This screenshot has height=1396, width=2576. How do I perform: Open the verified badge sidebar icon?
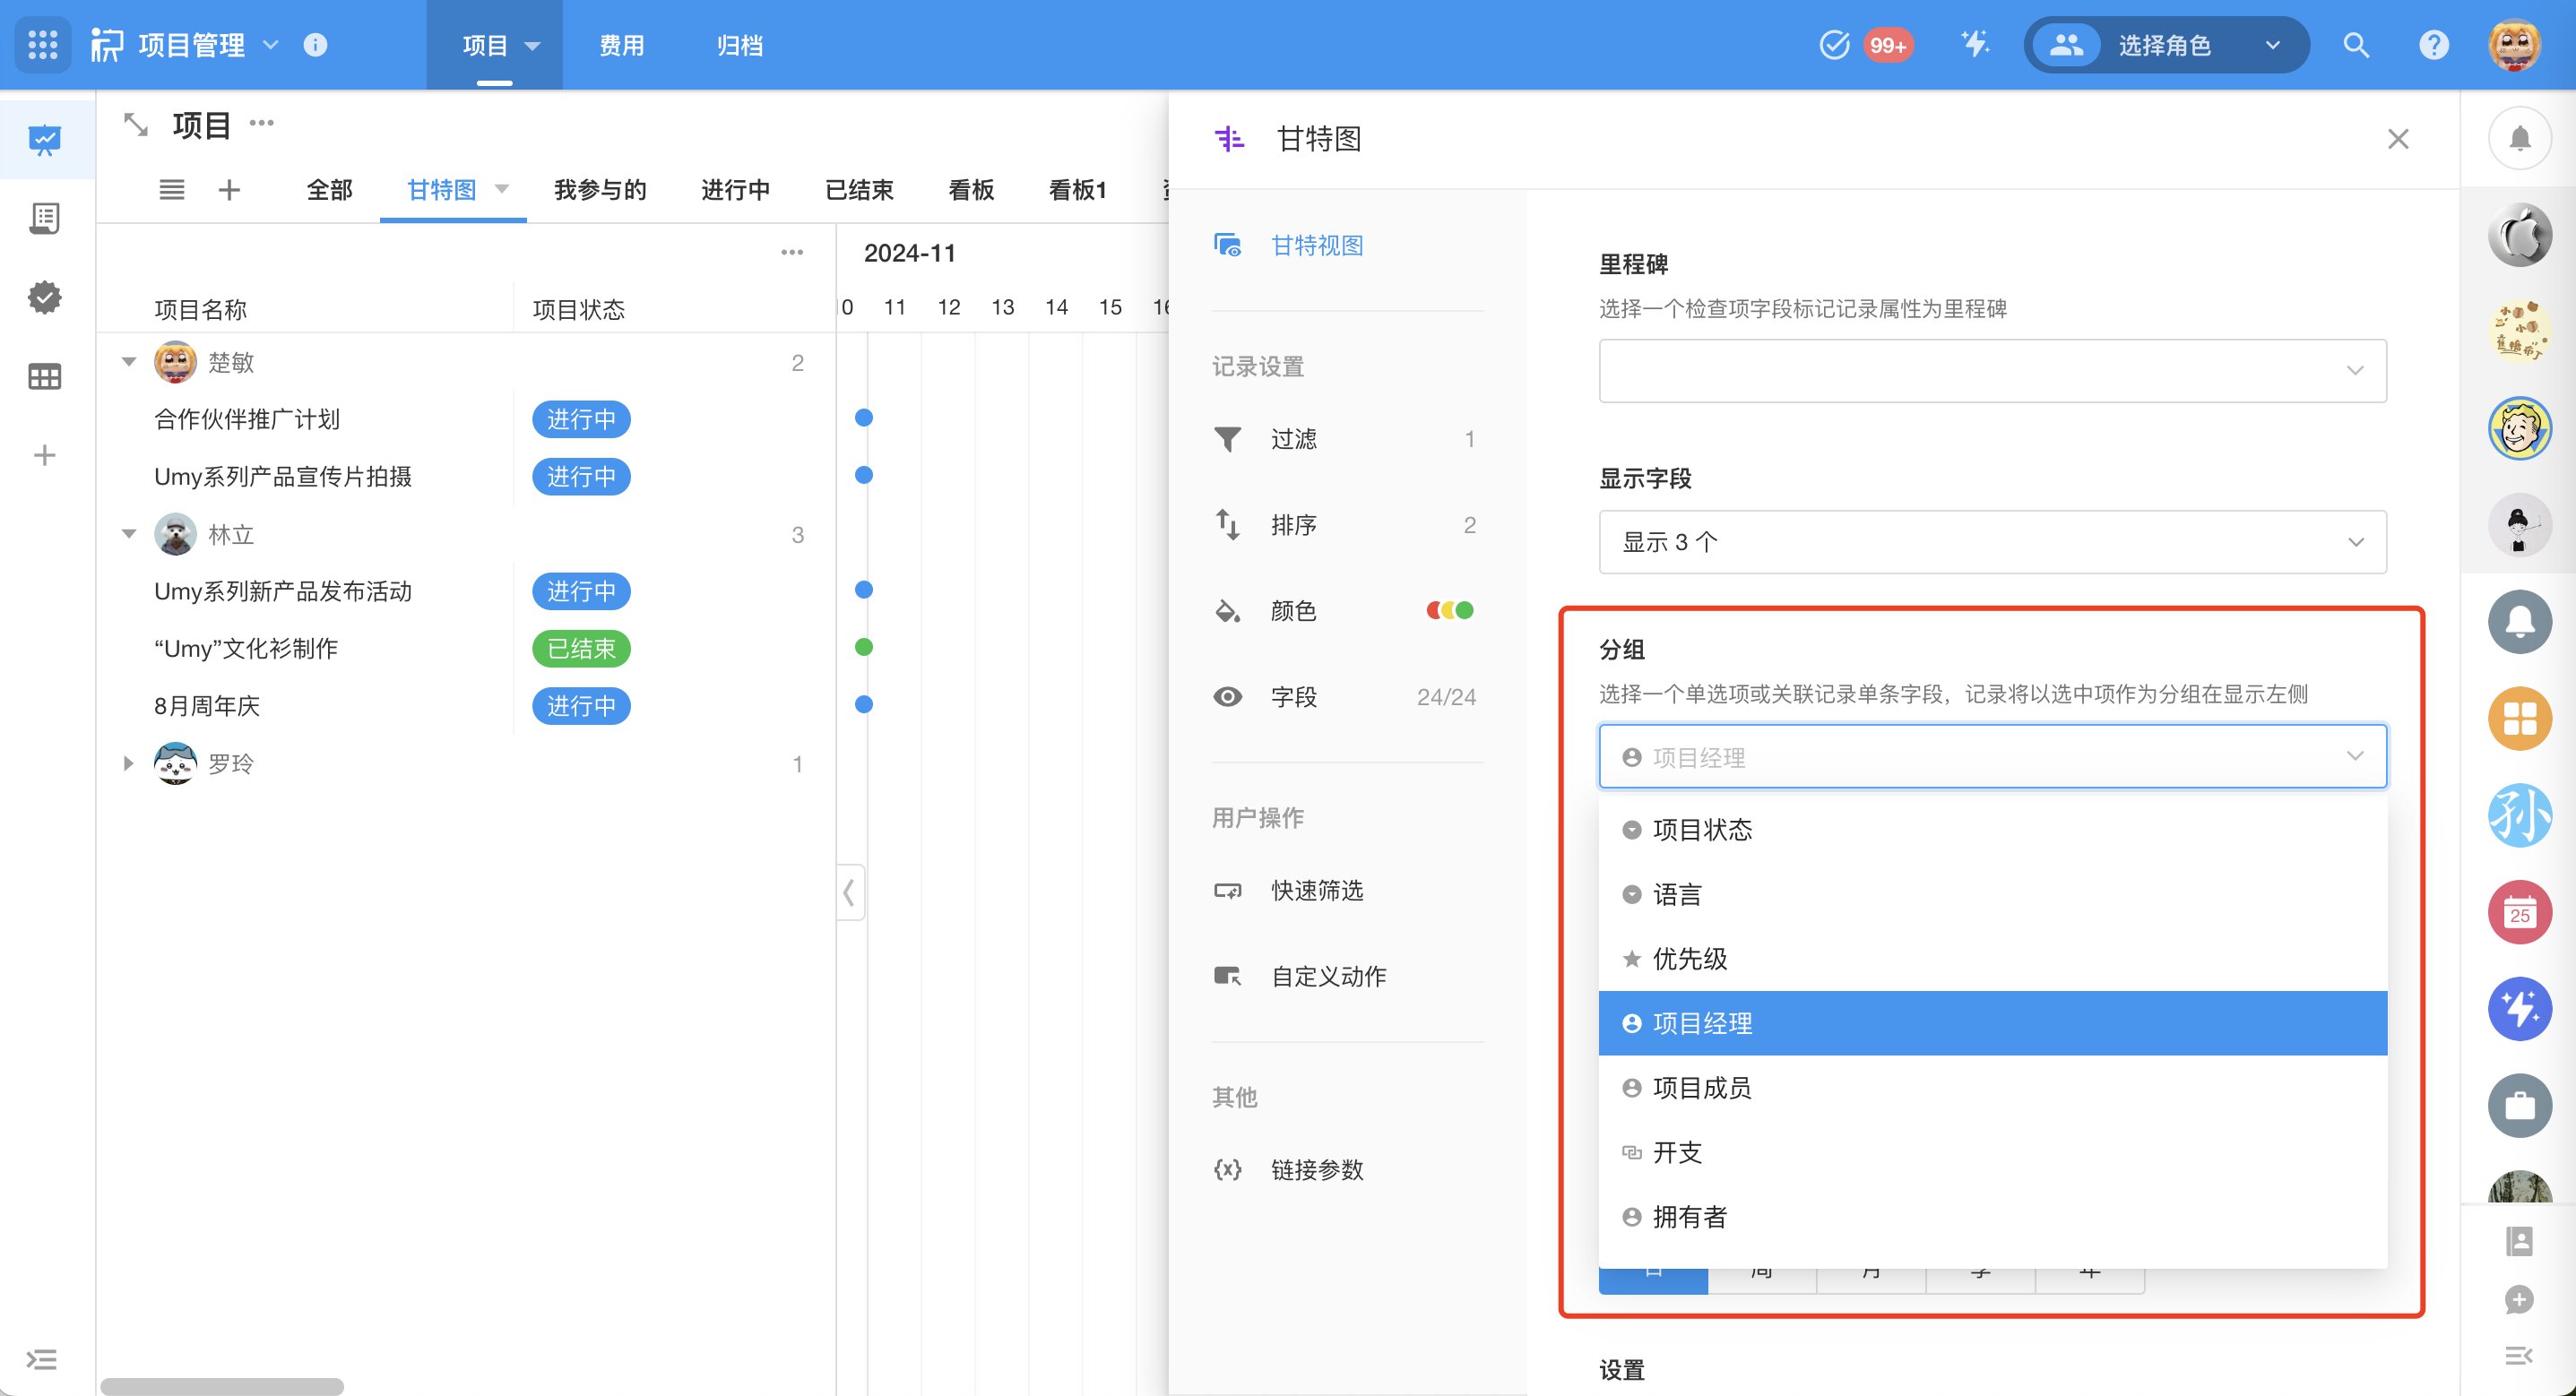(x=44, y=297)
